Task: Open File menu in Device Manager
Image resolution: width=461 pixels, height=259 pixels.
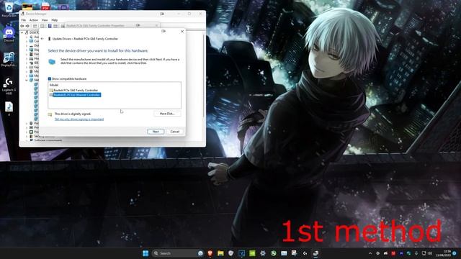Action: click(x=24, y=20)
